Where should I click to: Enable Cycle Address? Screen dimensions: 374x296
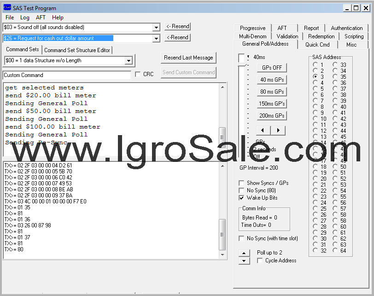(x=260, y=260)
